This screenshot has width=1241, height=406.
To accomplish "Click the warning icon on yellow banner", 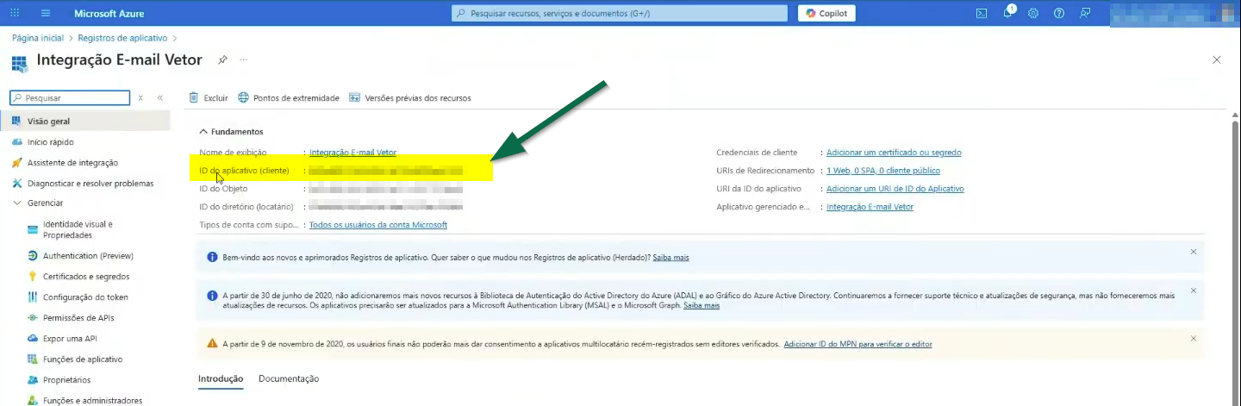I will [x=212, y=344].
